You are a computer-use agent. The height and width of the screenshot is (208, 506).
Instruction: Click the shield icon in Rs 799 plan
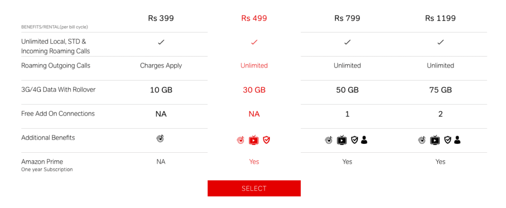pos(354,140)
